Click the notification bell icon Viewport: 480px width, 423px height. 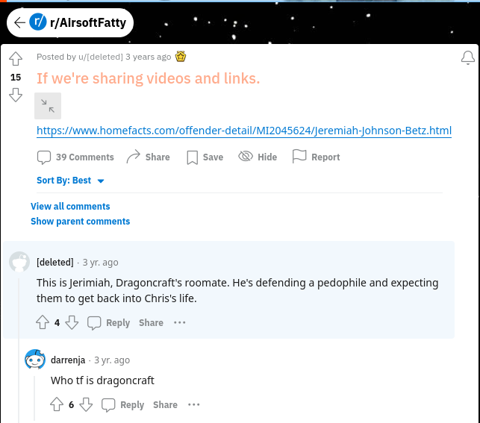click(x=468, y=57)
